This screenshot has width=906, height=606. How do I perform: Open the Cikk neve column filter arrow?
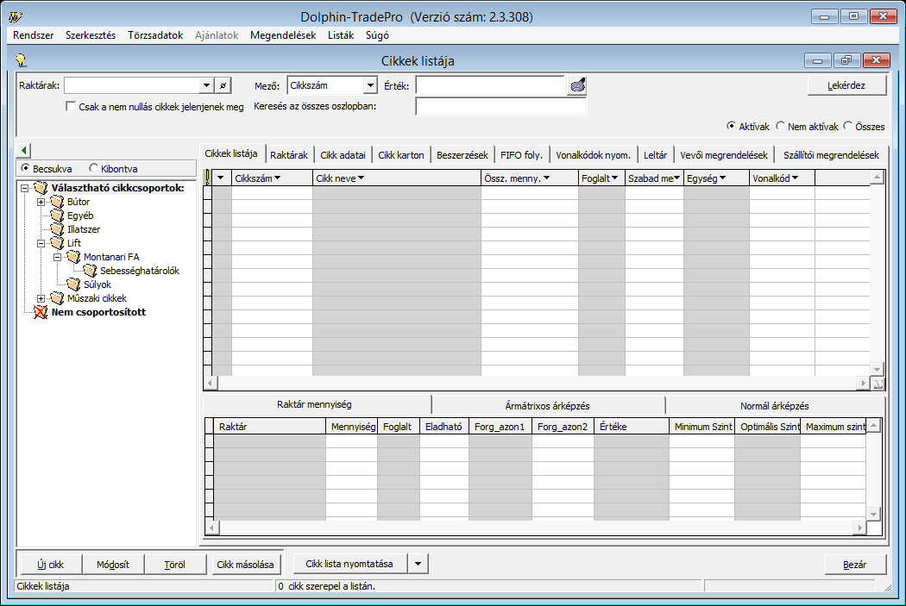coord(362,178)
